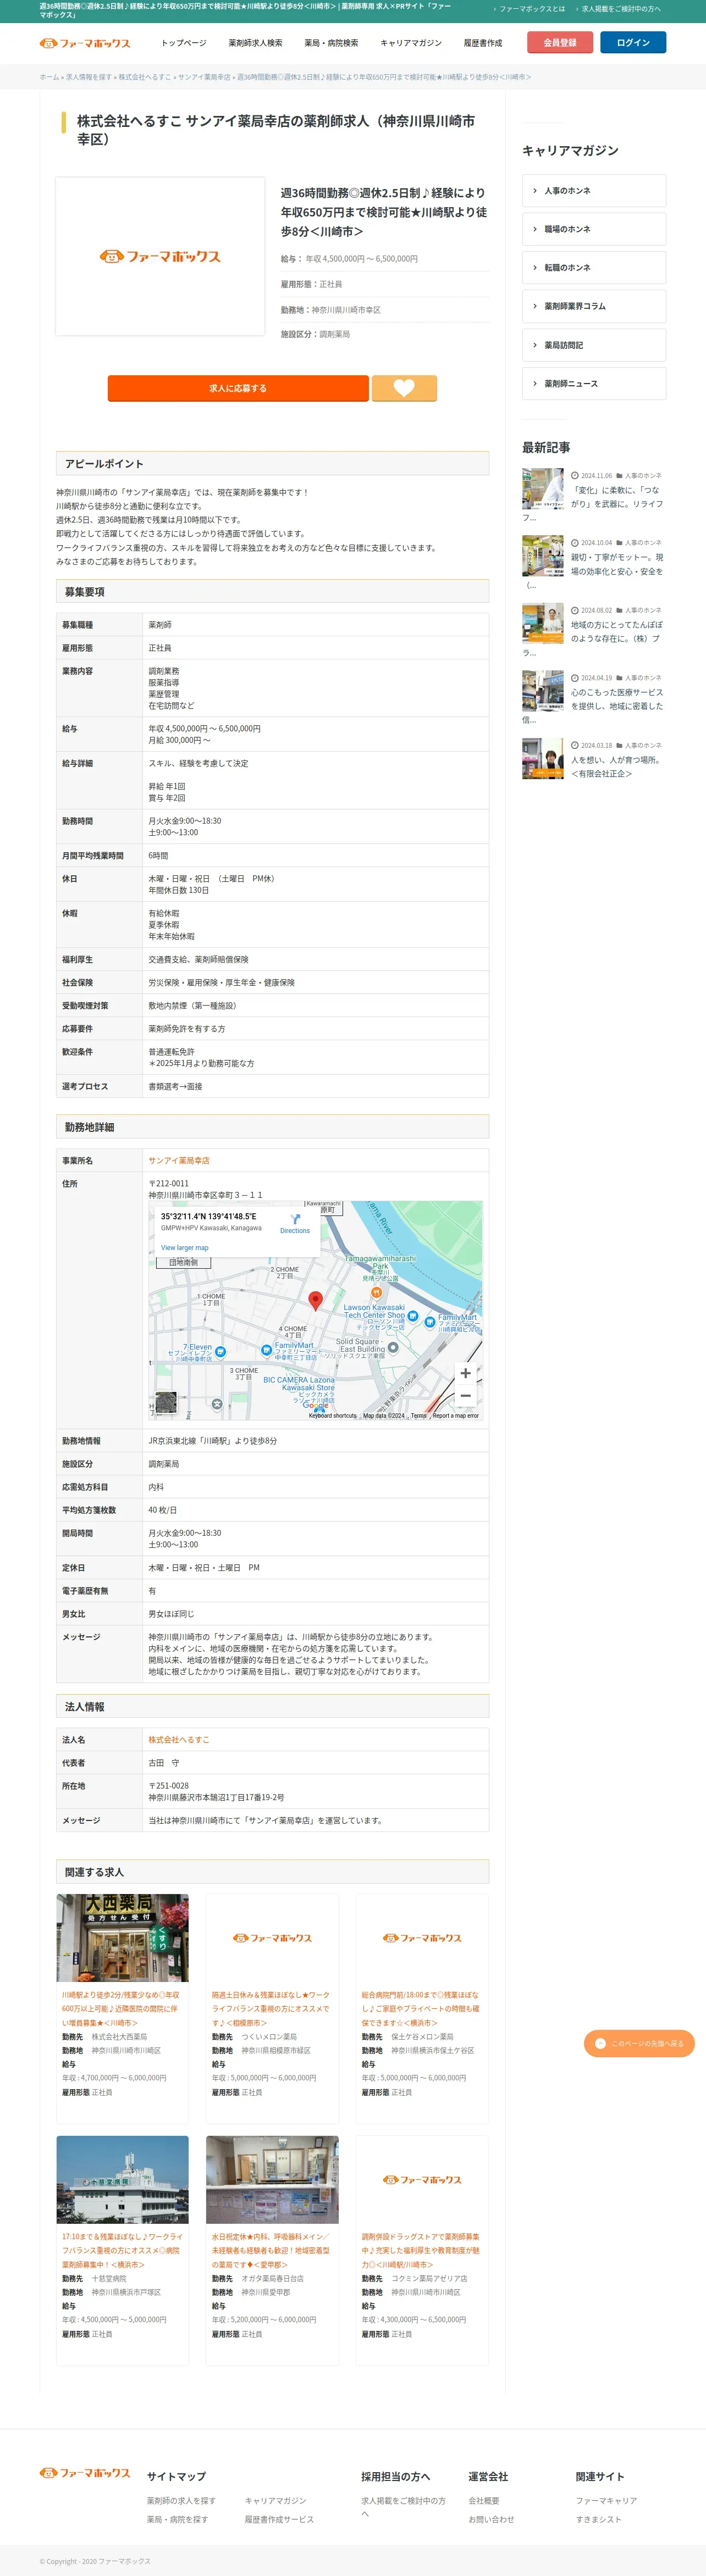
Task: Open related job title for つくいメロン薬局
Action: (x=270, y=2009)
